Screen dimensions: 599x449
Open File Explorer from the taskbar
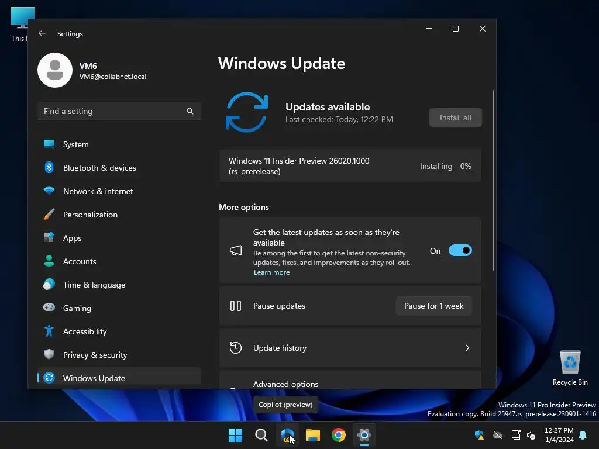click(x=313, y=435)
